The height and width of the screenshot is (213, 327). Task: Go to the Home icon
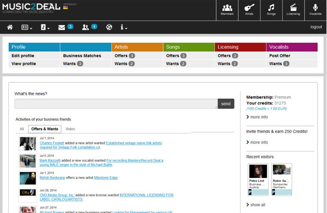click(x=10, y=27)
